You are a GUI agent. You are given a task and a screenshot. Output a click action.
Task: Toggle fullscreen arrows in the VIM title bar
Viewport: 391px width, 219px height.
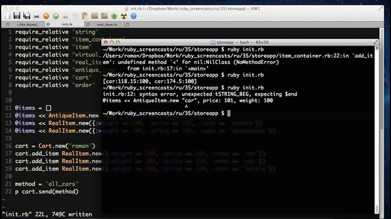click(380, 9)
